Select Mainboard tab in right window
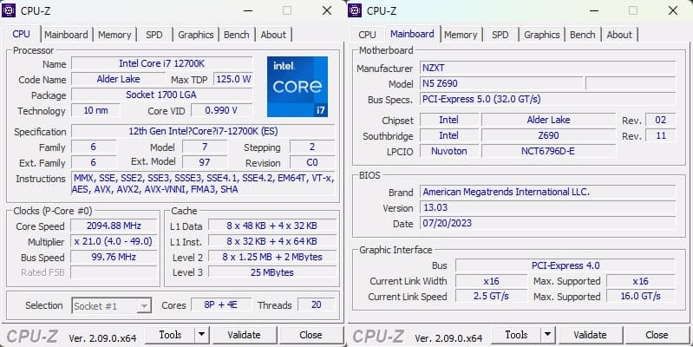The width and height of the screenshot is (693, 347). click(412, 34)
